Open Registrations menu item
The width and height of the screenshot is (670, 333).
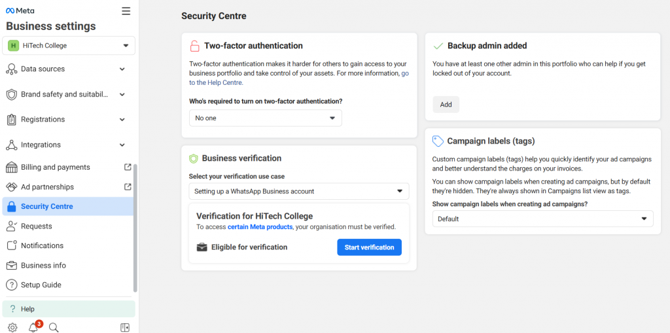pyautogui.click(x=68, y=119)
